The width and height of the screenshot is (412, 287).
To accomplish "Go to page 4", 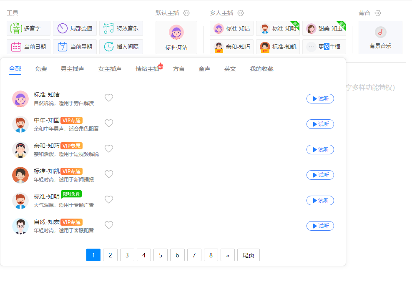I will pyautogui.click(x=144, y=255).
